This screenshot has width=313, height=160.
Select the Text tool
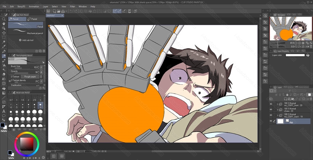[x=4, y=111]
